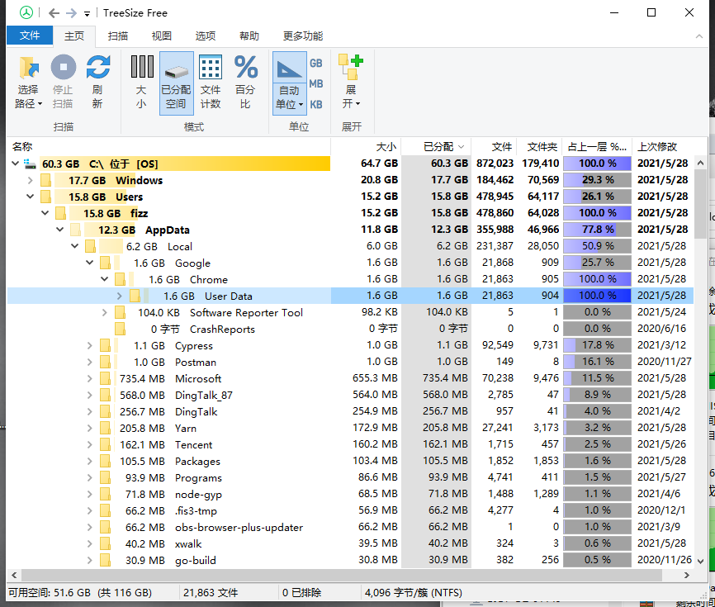
Task: Click the 选择路径 (select path) folder icon
Action: point(28,68)
